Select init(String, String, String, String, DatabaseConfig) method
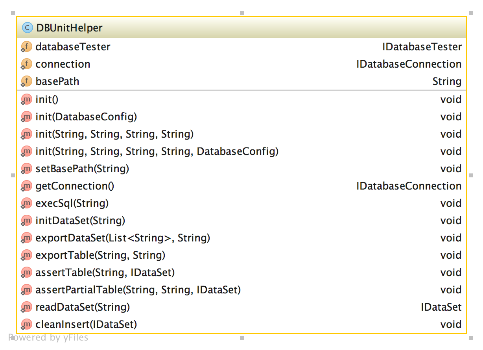The width and height of the screenshot is (483, 350). [x=157, y=151]
